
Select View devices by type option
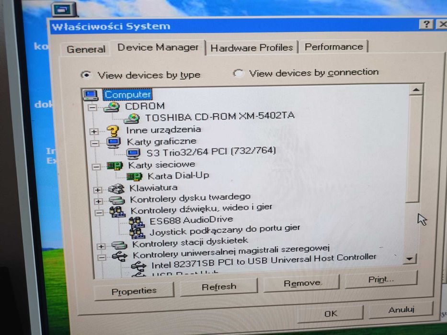86,75
